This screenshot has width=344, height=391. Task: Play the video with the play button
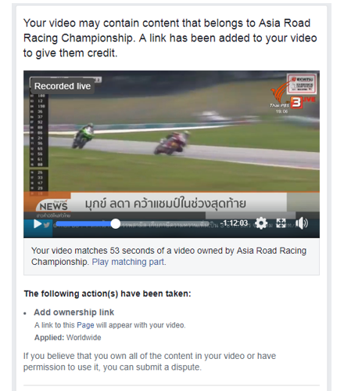point(38,224)
